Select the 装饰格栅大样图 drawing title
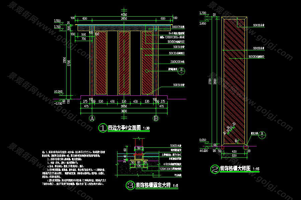The height and width of the screenshot is (200, 301). (235, 168)
